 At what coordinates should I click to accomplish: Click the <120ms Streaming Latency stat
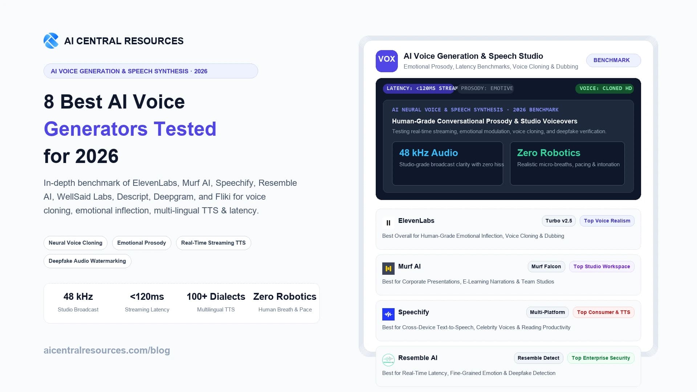[147, 302]
